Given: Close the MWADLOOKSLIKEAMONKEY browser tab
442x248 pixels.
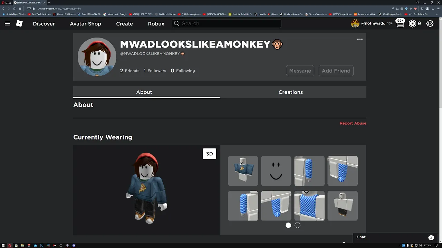Looking at the screenshot, I should click(44, 2).
